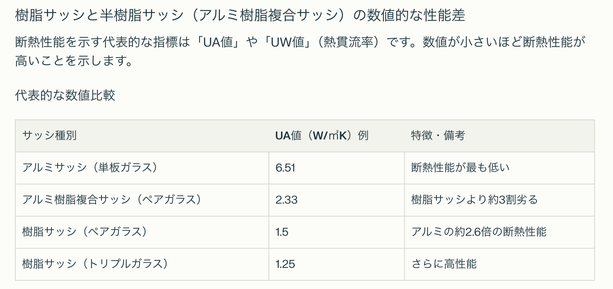
Task: Select the サッシ種別 column header
Action: point(142,136)
